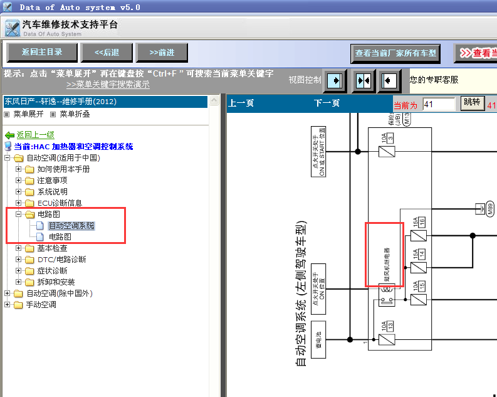
Task: Click the open 电路图 folder icon
Action: click(29, 214)
